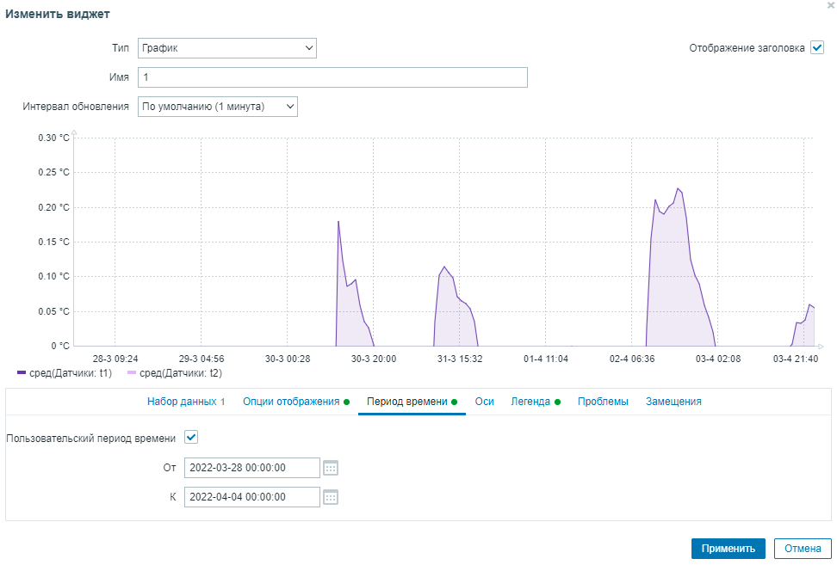Viewport: 837px width, 565px height.
Task: Click x-axis label 01-4 11:04
Action: (546, 359)
